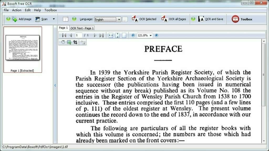Go to previous page arrow
This screenshot has width=269, height=151.
[70, 35]
